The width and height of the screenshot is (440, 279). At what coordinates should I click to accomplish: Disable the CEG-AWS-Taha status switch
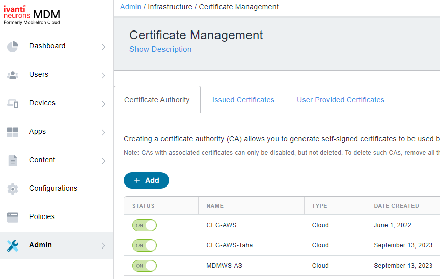tap(145, 245)
